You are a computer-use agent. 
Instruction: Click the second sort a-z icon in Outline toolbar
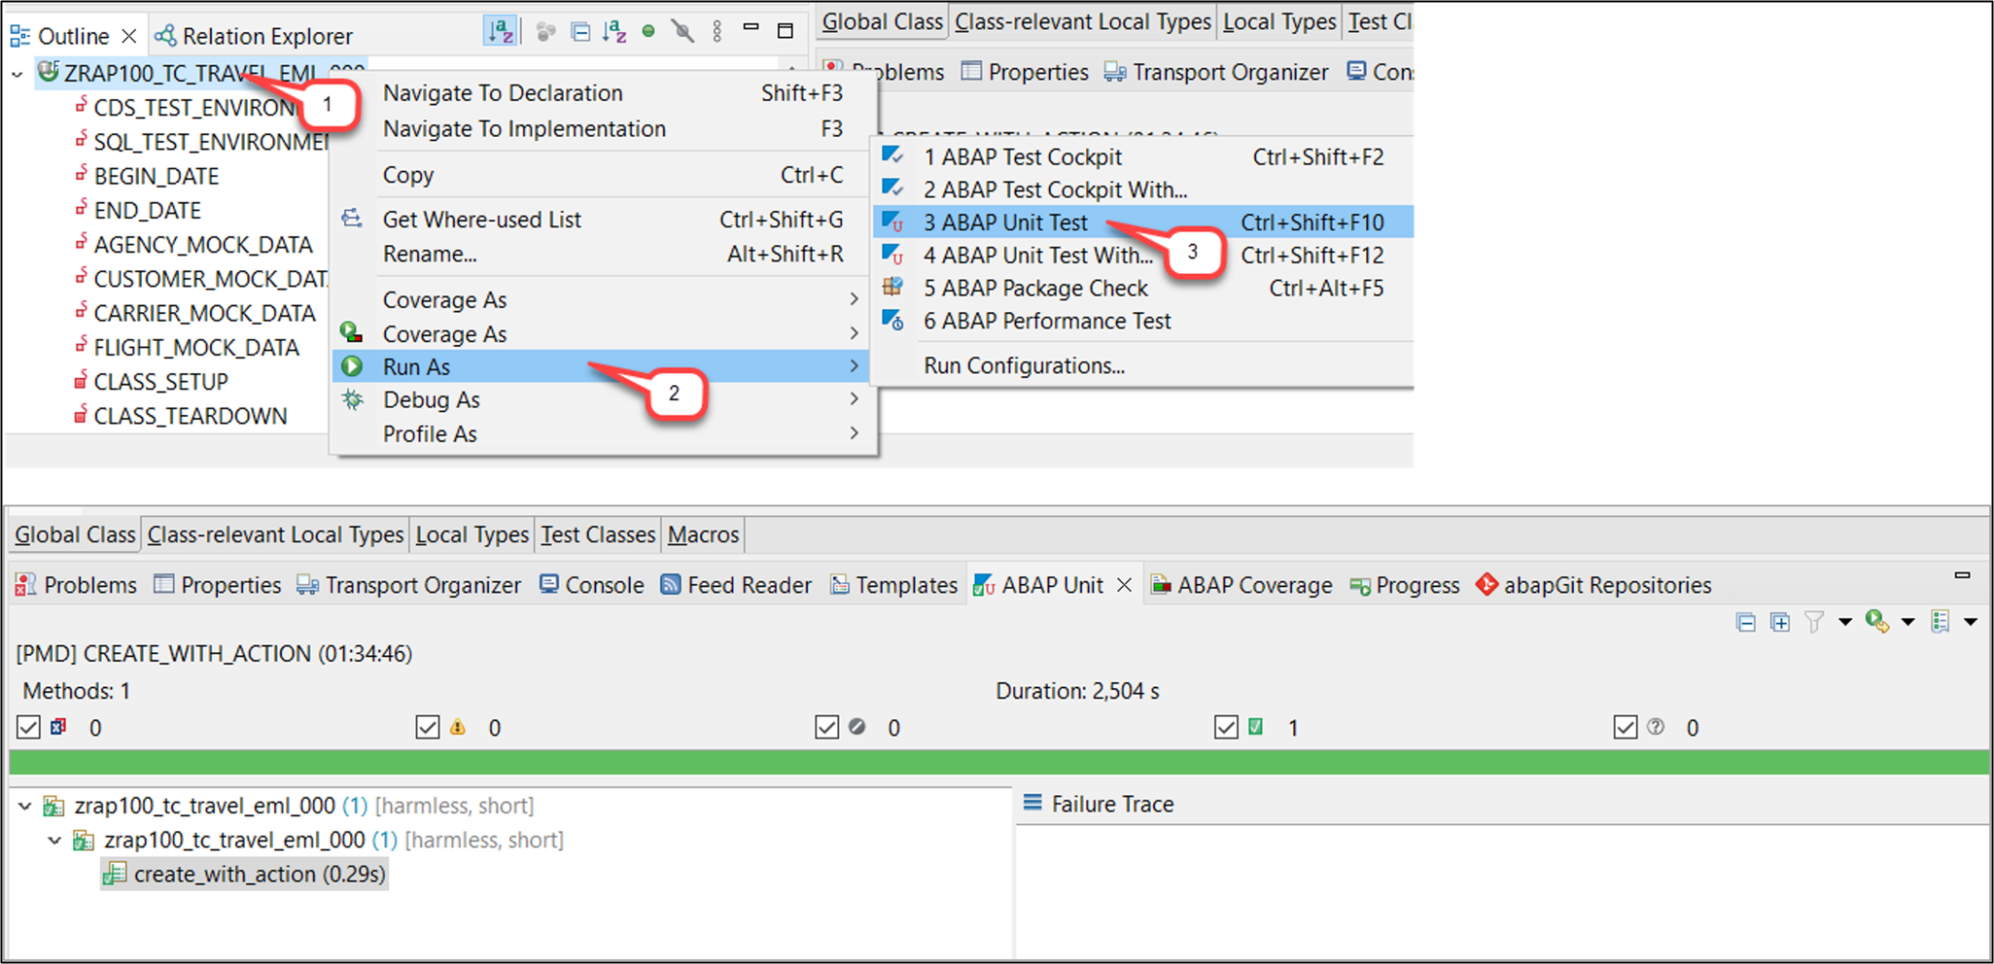[614, 32]
